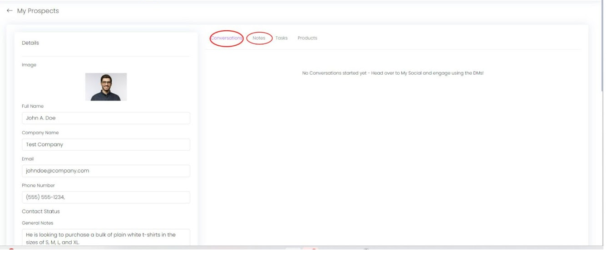This screenshot has height=254, width=607.
Task: Click the 'Contact Status' label
Action: pyautogui.click(x=41, y=211)
